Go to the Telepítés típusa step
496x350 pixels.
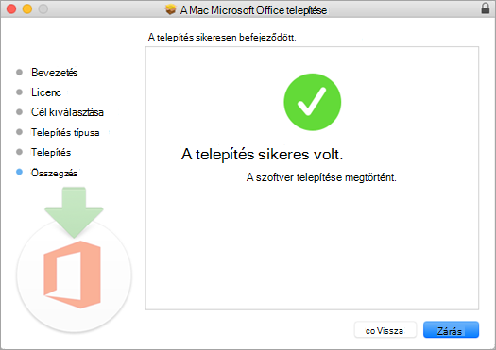[65, 132]
